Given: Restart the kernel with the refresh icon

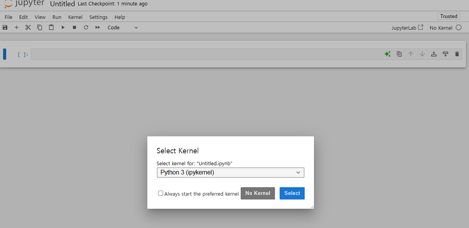Looking at the screenshot, I should click(x=86, y=27).
